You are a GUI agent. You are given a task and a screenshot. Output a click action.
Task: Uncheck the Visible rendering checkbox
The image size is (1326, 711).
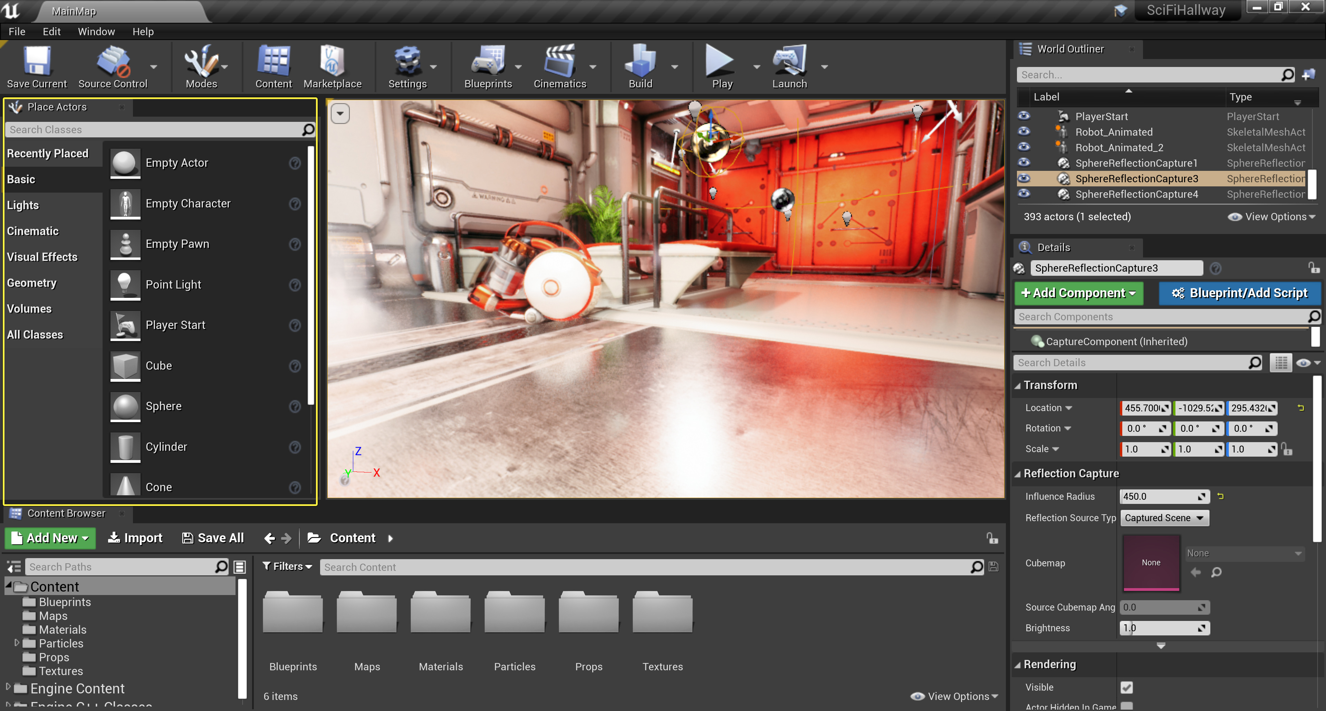pos(1126,687)
